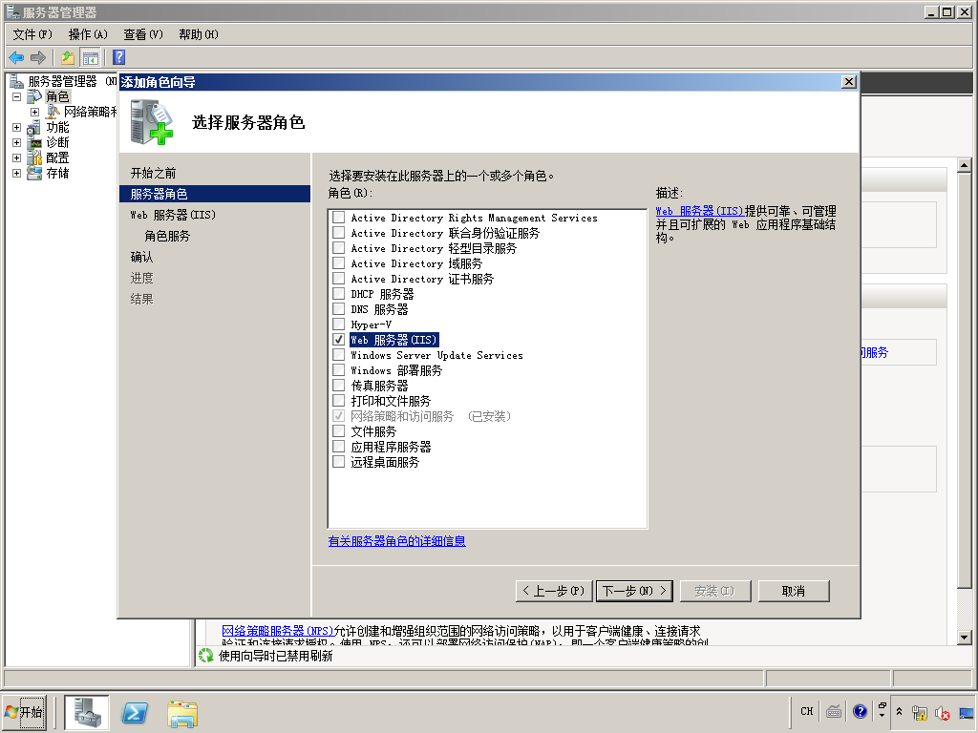The image size is (978, 733).
Task: Click the language bar help icon
Action: pos(861,711)
